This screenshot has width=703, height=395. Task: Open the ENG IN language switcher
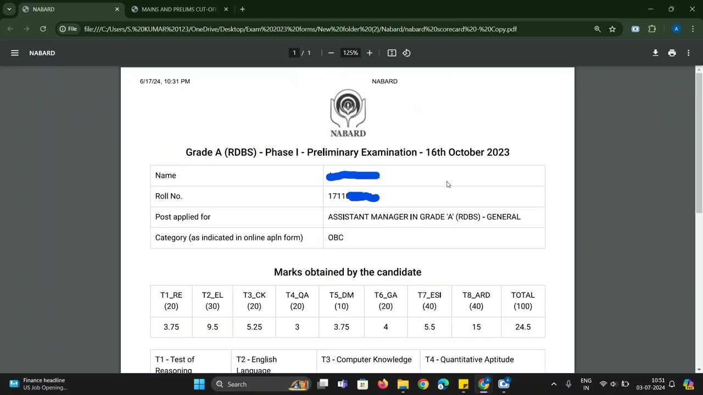(x=586, y=384)
